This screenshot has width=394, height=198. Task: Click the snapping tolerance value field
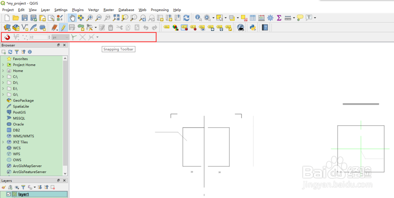[38, 37]
